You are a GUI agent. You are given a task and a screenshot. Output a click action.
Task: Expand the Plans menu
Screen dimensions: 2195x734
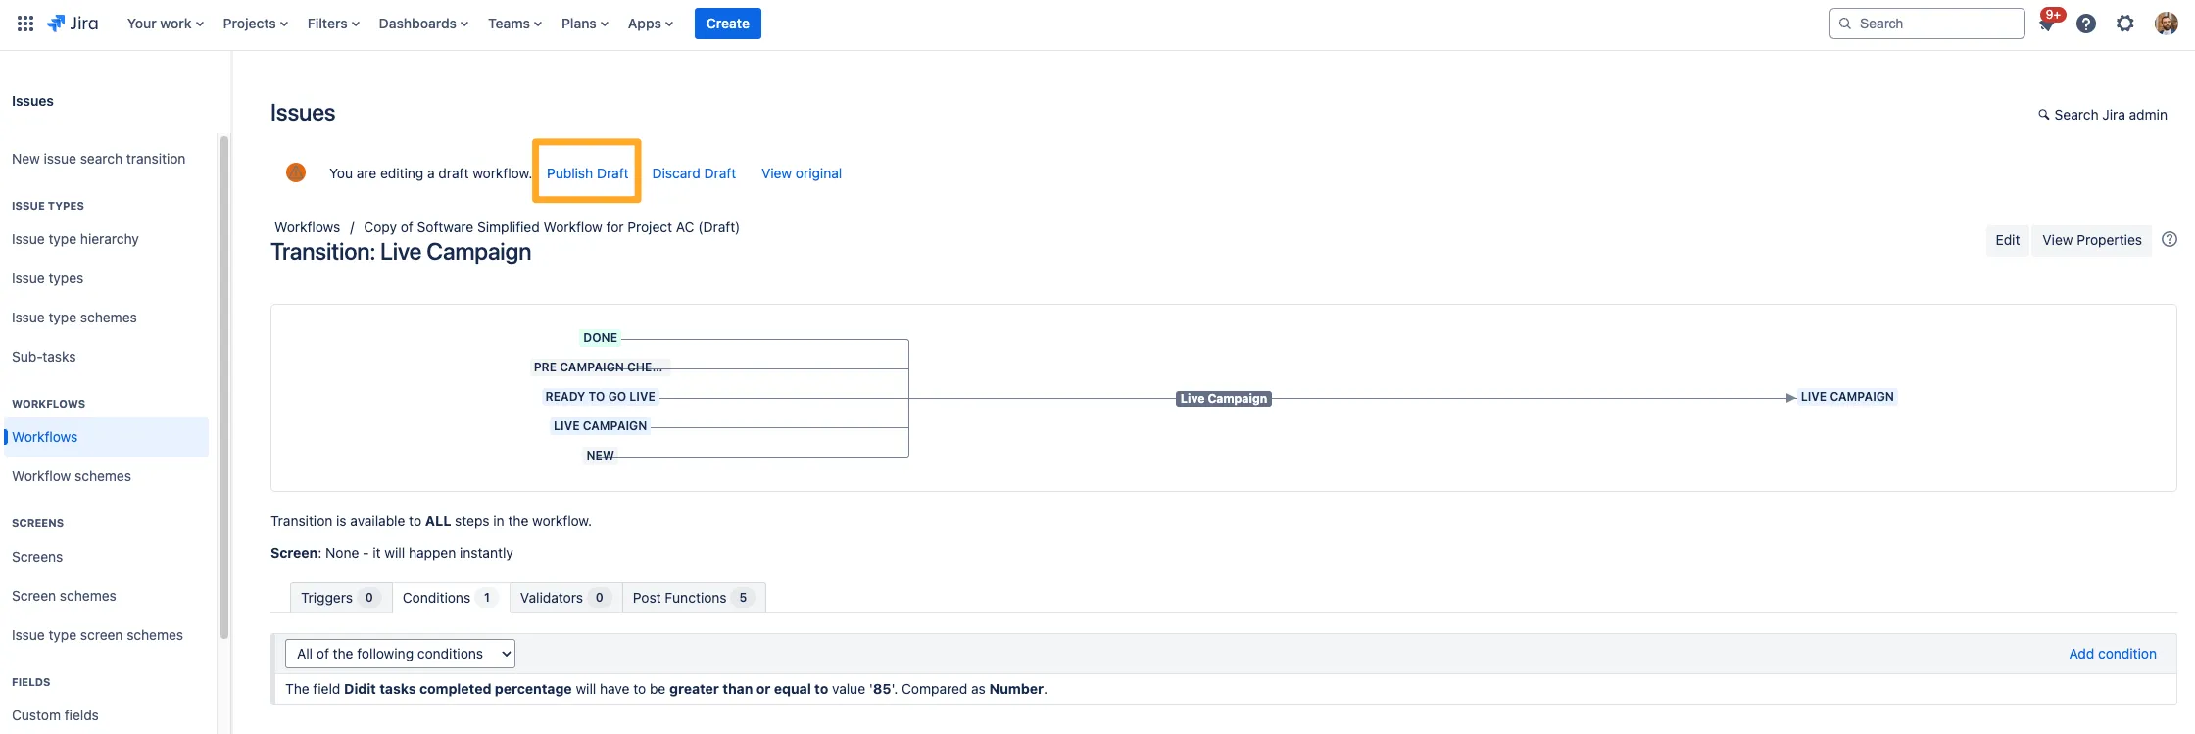tap(585, 24)
